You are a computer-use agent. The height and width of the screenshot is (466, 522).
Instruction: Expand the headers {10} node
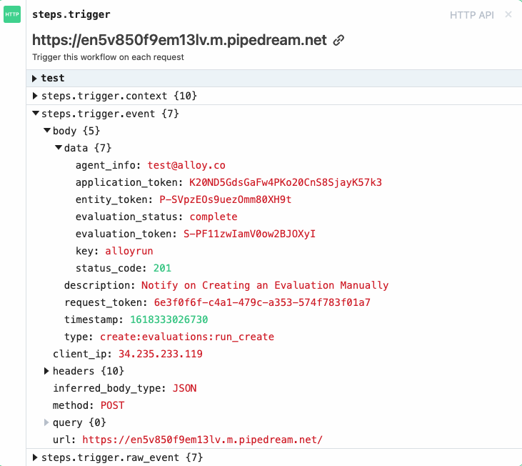46,371
